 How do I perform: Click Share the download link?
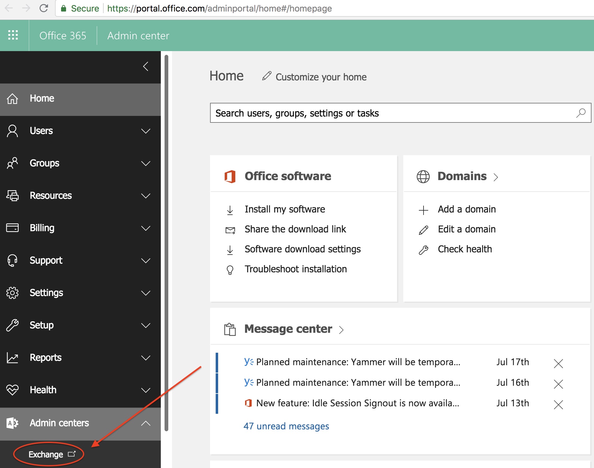coord(295,229)
